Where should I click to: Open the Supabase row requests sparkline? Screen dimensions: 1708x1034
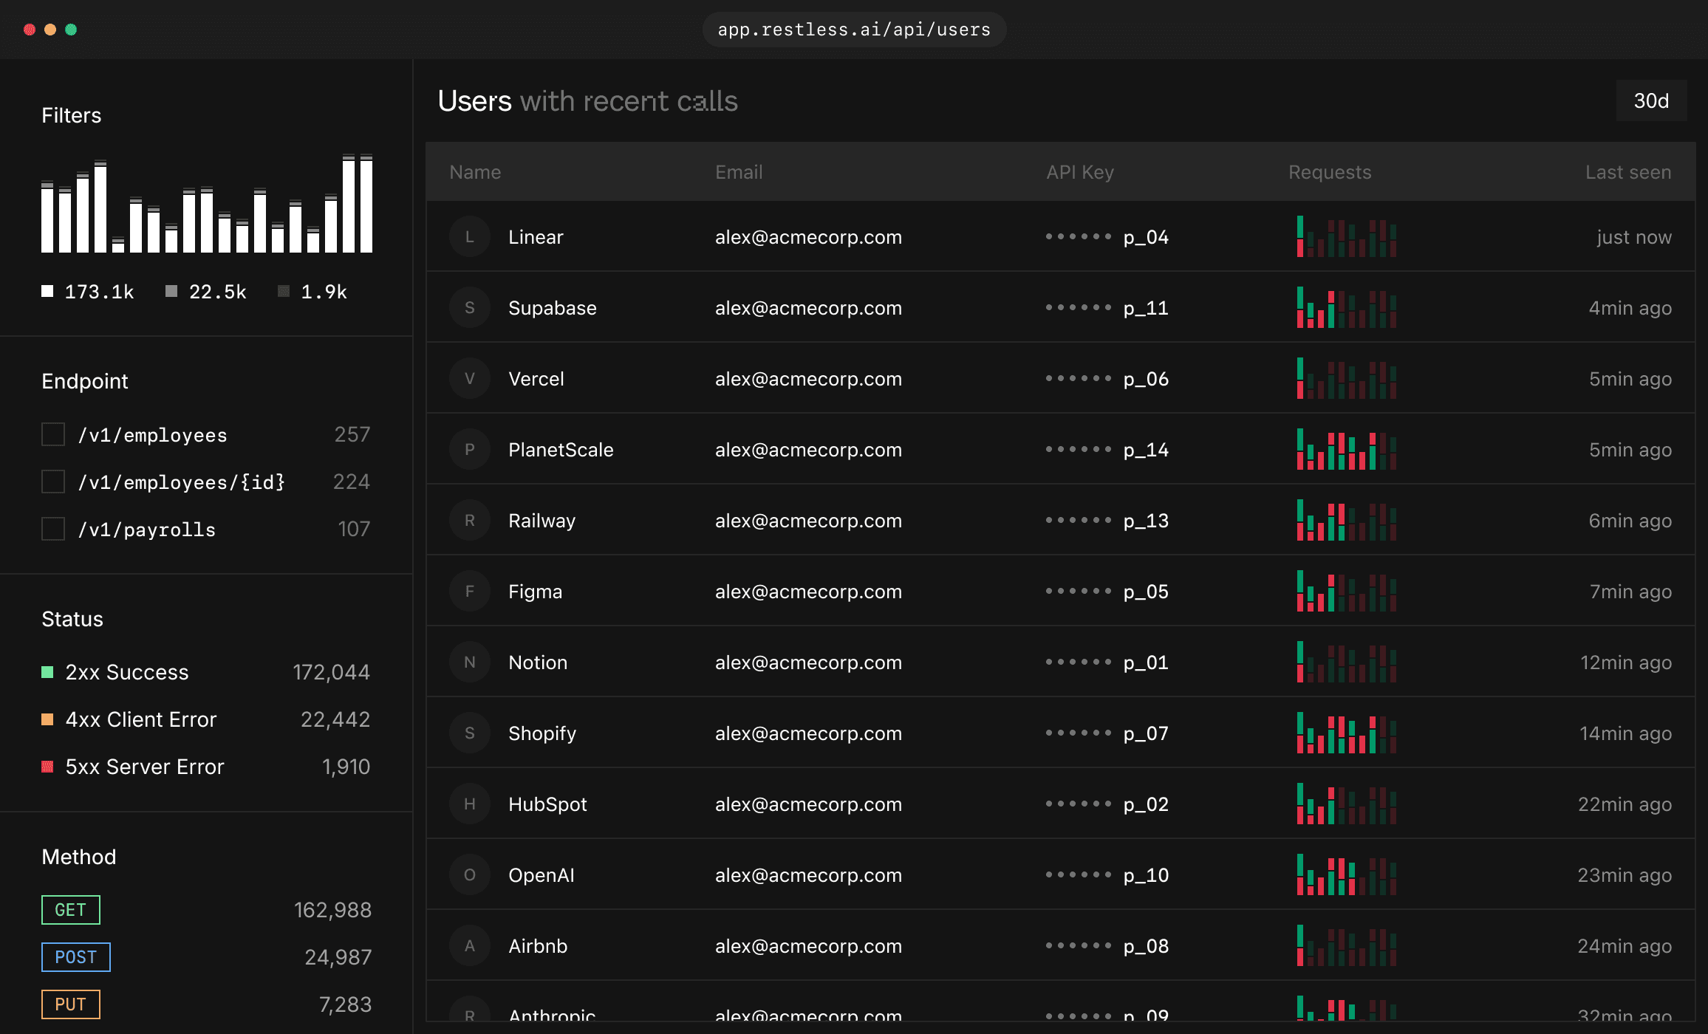click(1347, 307)
